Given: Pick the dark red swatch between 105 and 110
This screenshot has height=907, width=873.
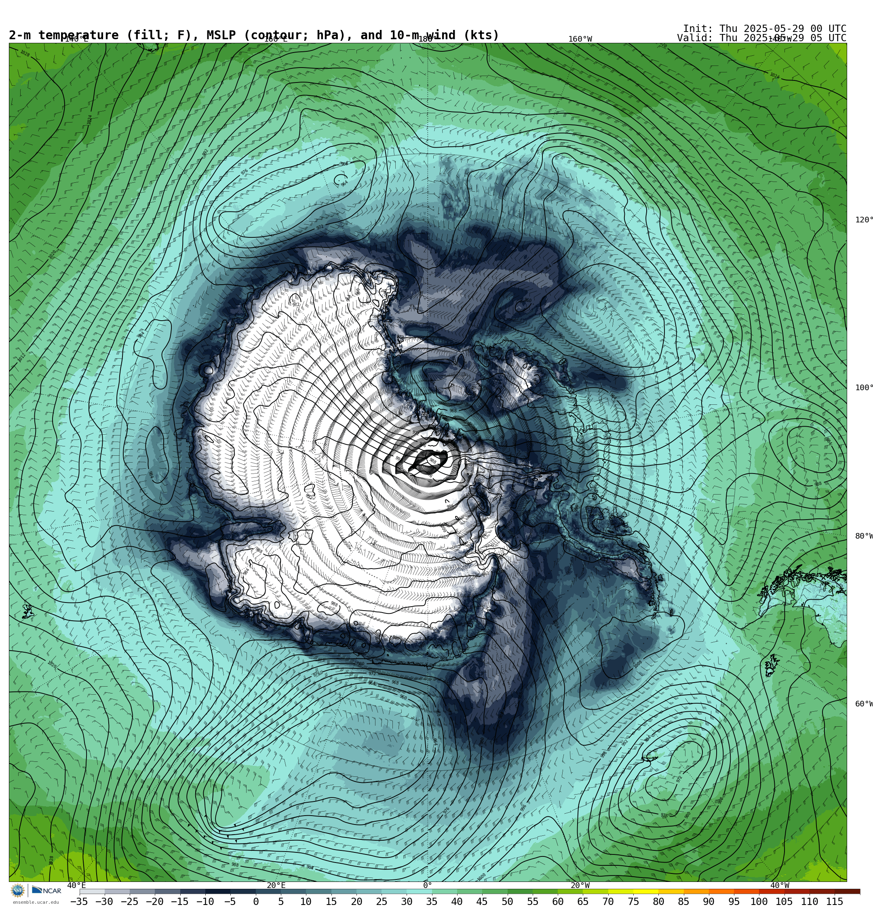Looking at the screenshot, I should pos(797,891).
